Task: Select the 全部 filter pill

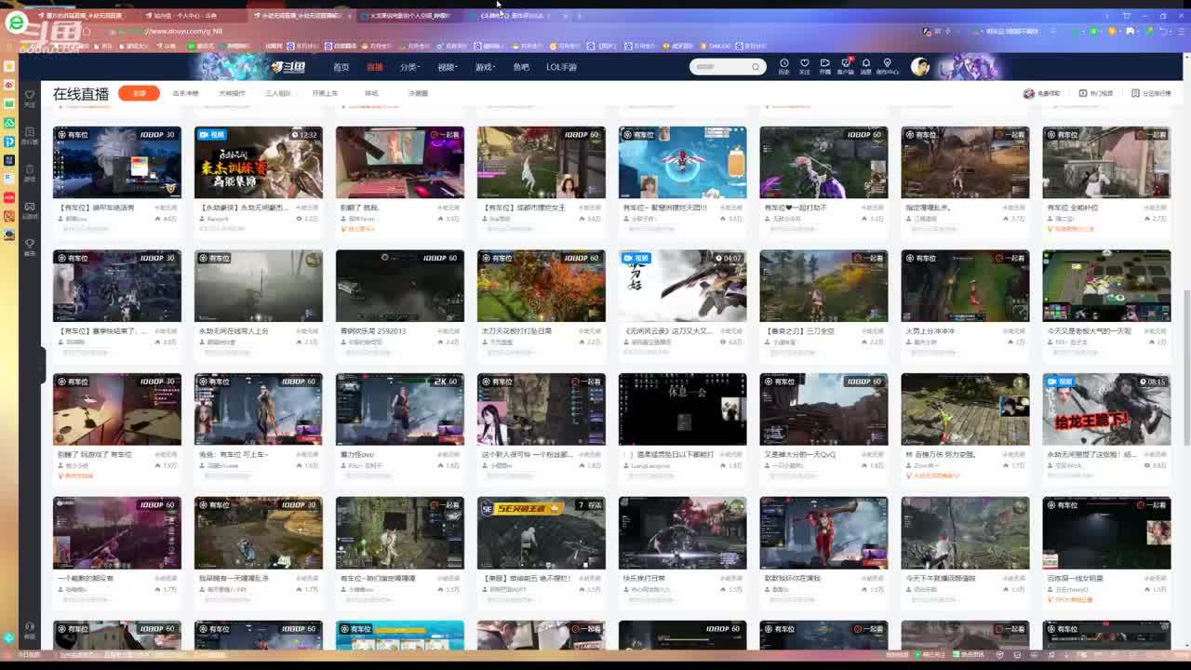Action: (139, 93)
